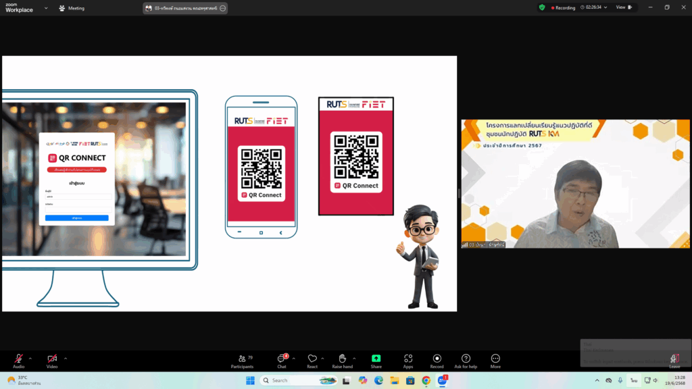Click the microphone tray icon
Screen dimensions: 692x389
(620, 380)
